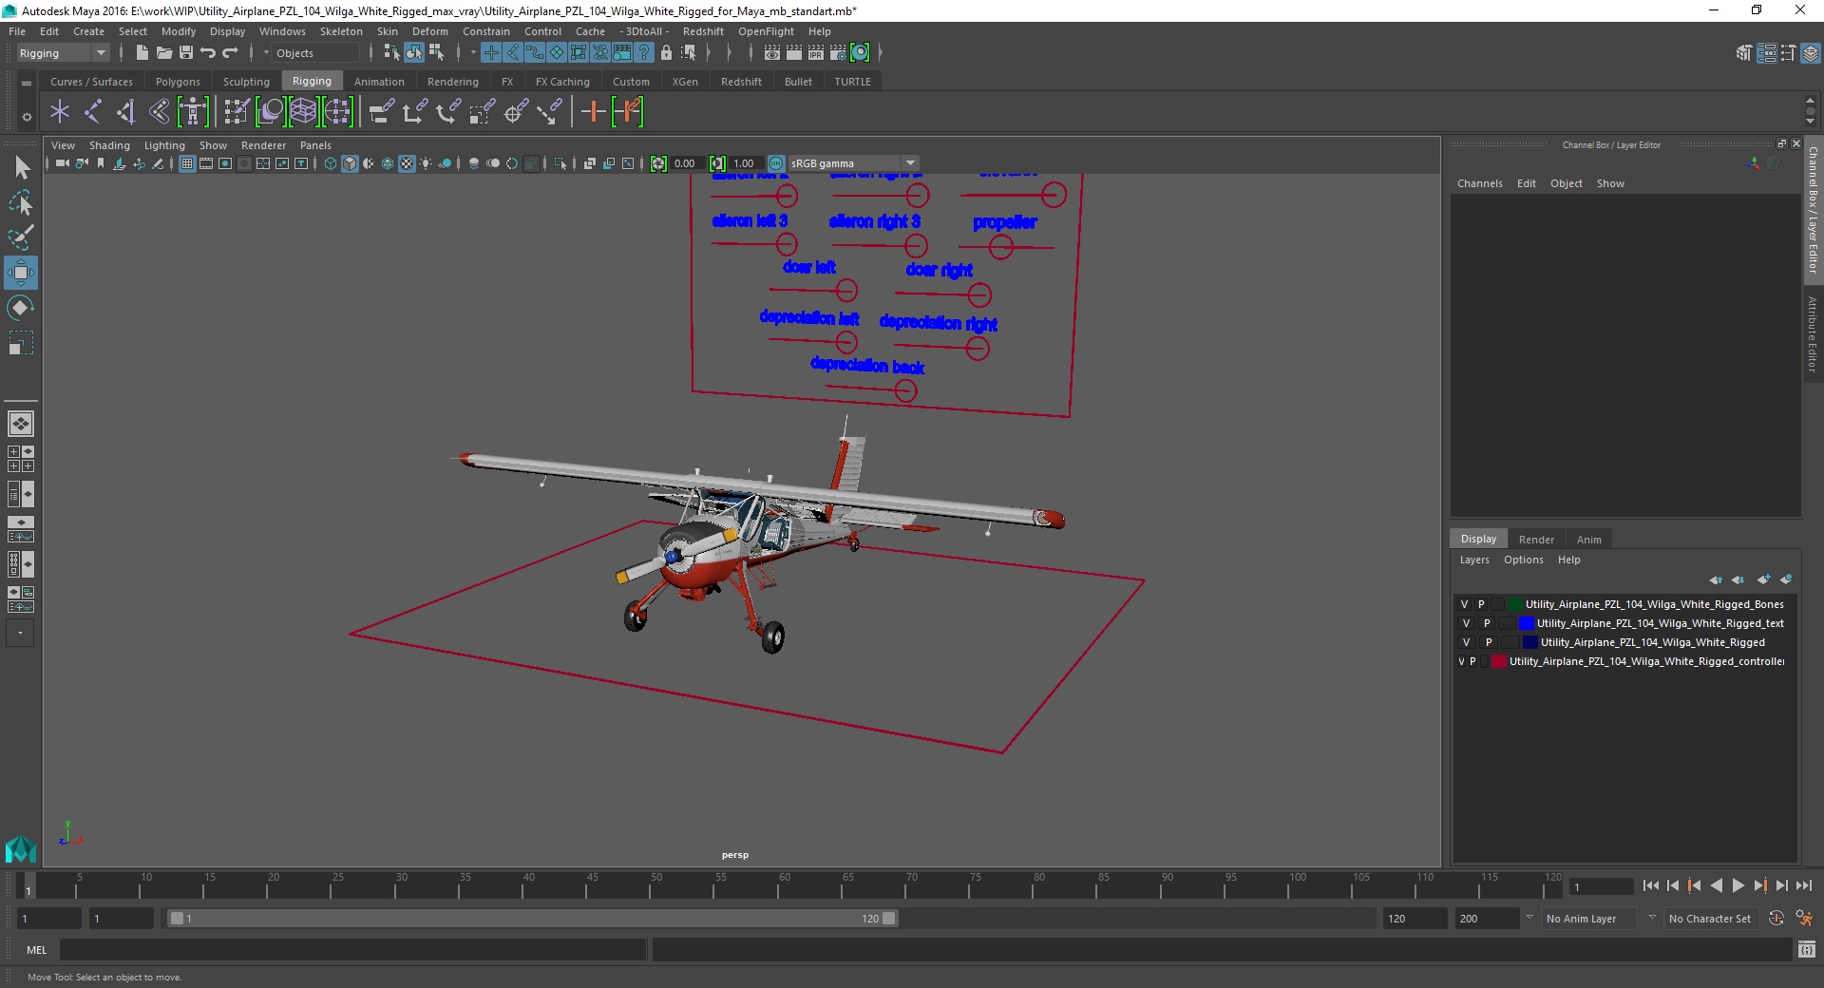Click the New Scene icon
This screenshot has height=988, width=1824.
(142, 53)
